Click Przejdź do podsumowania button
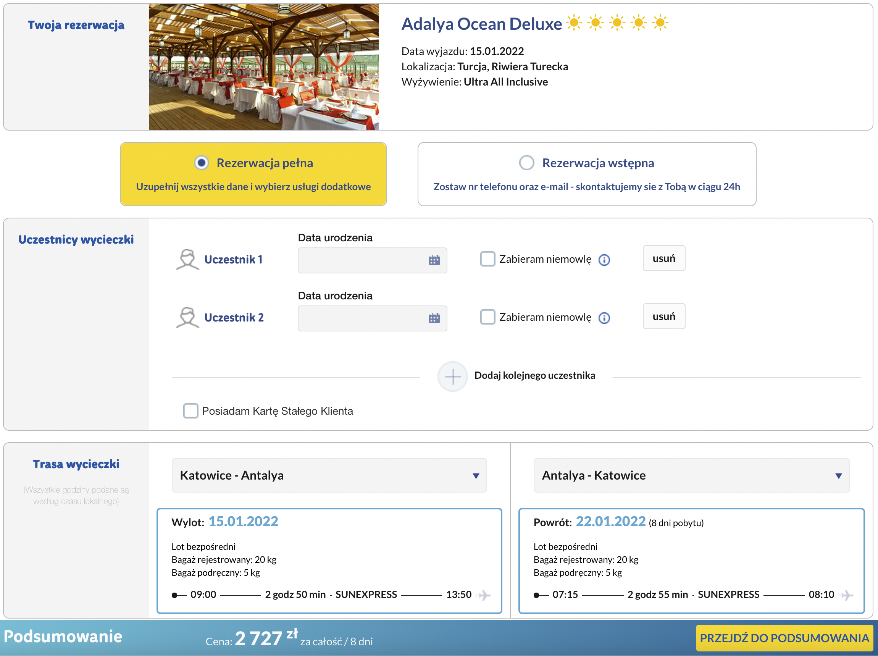This screenshot has width=878, height=656. [x=784, y=638]
